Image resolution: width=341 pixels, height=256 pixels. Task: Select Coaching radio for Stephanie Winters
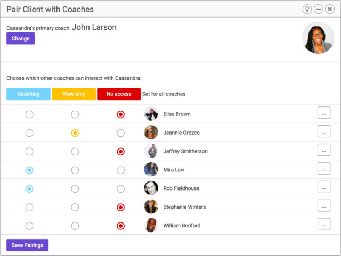[29, 207]
